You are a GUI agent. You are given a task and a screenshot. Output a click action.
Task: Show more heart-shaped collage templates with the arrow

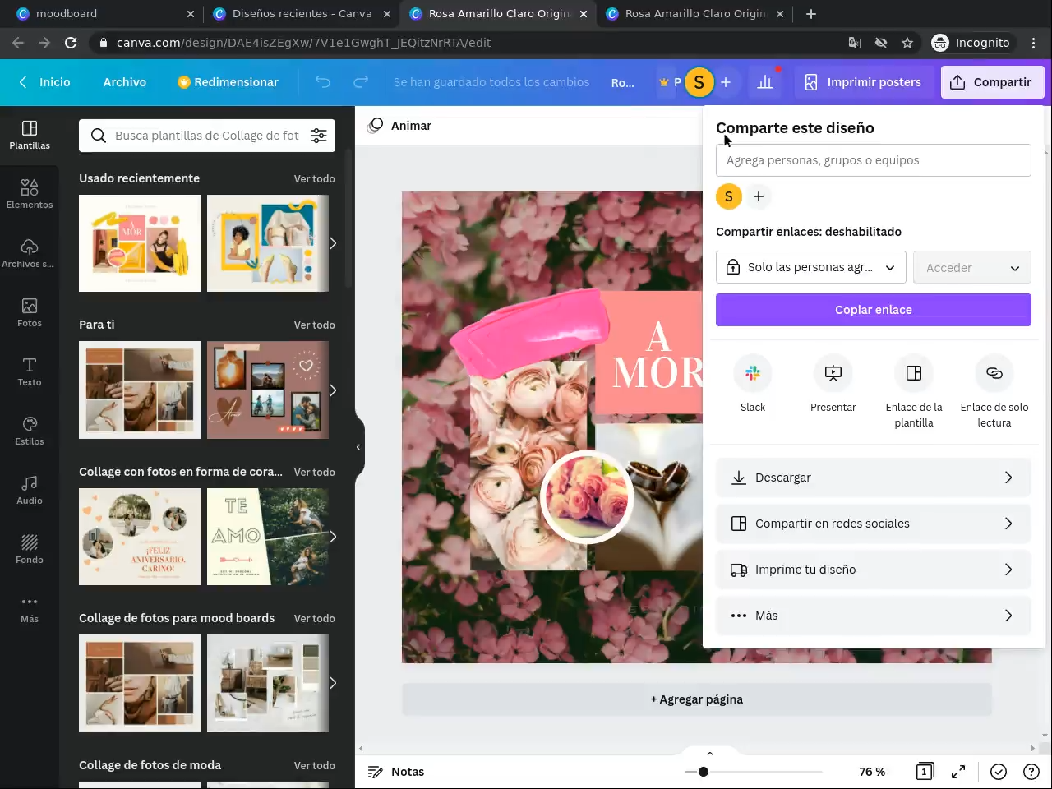[x=333, y=537]
